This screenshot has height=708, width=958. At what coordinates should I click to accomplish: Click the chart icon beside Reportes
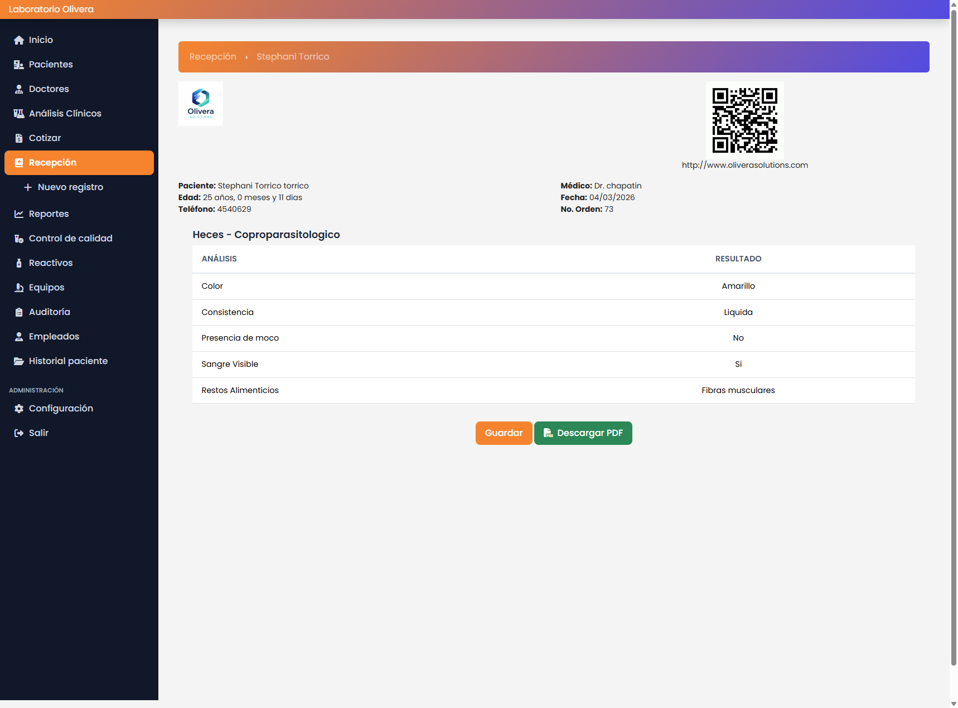pyautogui.click(x=19, y=214)
